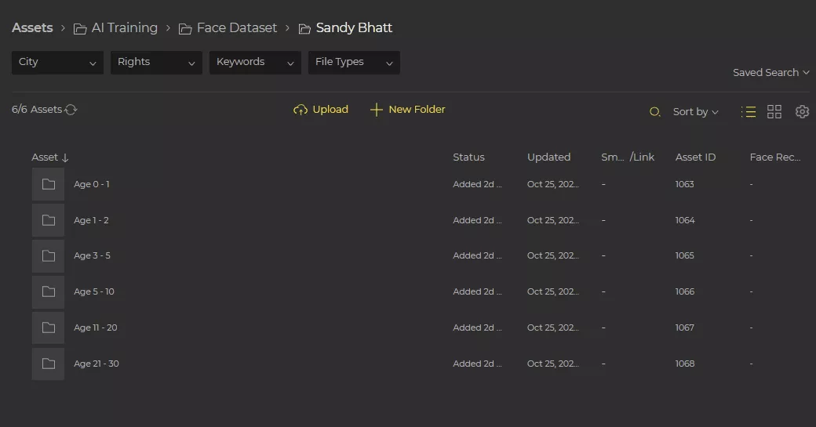Select the 'Age 0 - 1' folder name
816x427 pixels.
point(92,184)
